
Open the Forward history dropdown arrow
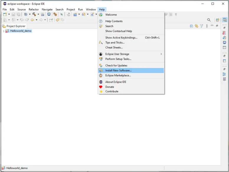45,20
